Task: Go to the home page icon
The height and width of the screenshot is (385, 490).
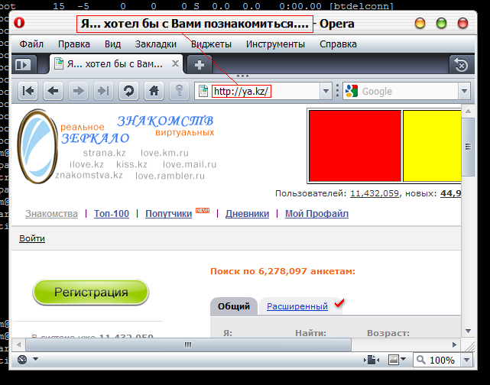Action: pyautogui.click(x=154, y=91)
